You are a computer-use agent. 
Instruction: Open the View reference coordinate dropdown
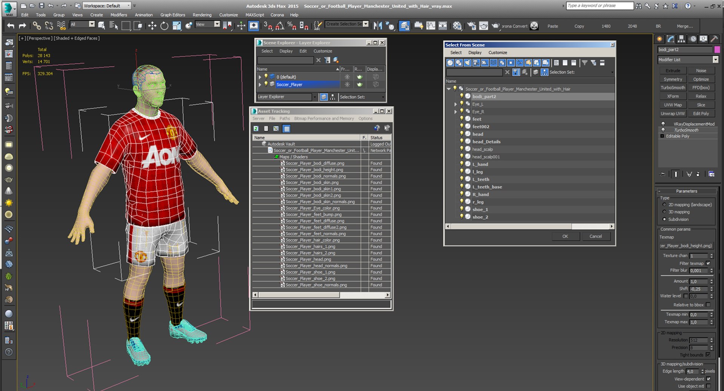coord(207,24)
